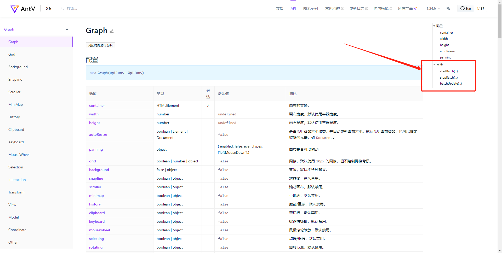502x253 pixels.
Task: Open the Snapline page in the sidebar
Action: 15,79
